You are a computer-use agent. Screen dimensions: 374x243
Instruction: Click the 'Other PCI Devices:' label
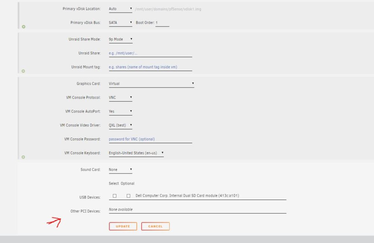pos(85,211)
